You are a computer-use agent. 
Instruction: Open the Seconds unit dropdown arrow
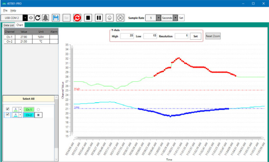tap(175, 18)
